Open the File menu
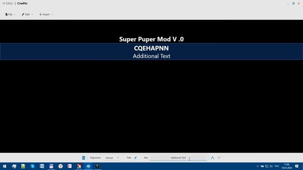 tap(10, 15)
